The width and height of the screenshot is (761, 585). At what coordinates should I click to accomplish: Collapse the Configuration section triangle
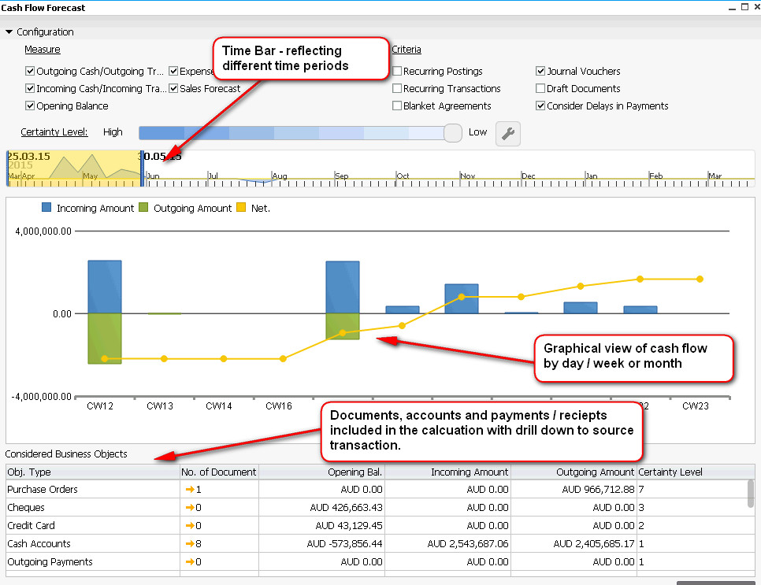(x=9, y=32)
